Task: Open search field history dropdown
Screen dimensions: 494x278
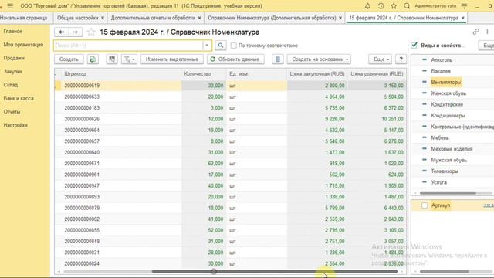Action: pos(207,46)
